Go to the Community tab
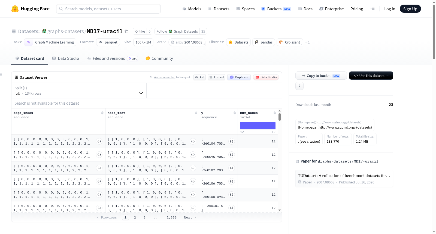 [159, 58]
